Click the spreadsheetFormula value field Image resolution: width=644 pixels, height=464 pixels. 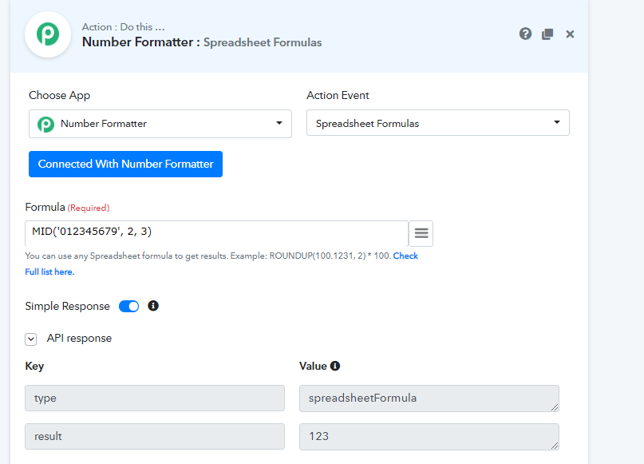point(429,398)
